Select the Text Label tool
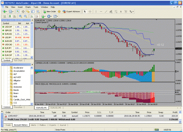The image size is (183, 132). (126, 11)
